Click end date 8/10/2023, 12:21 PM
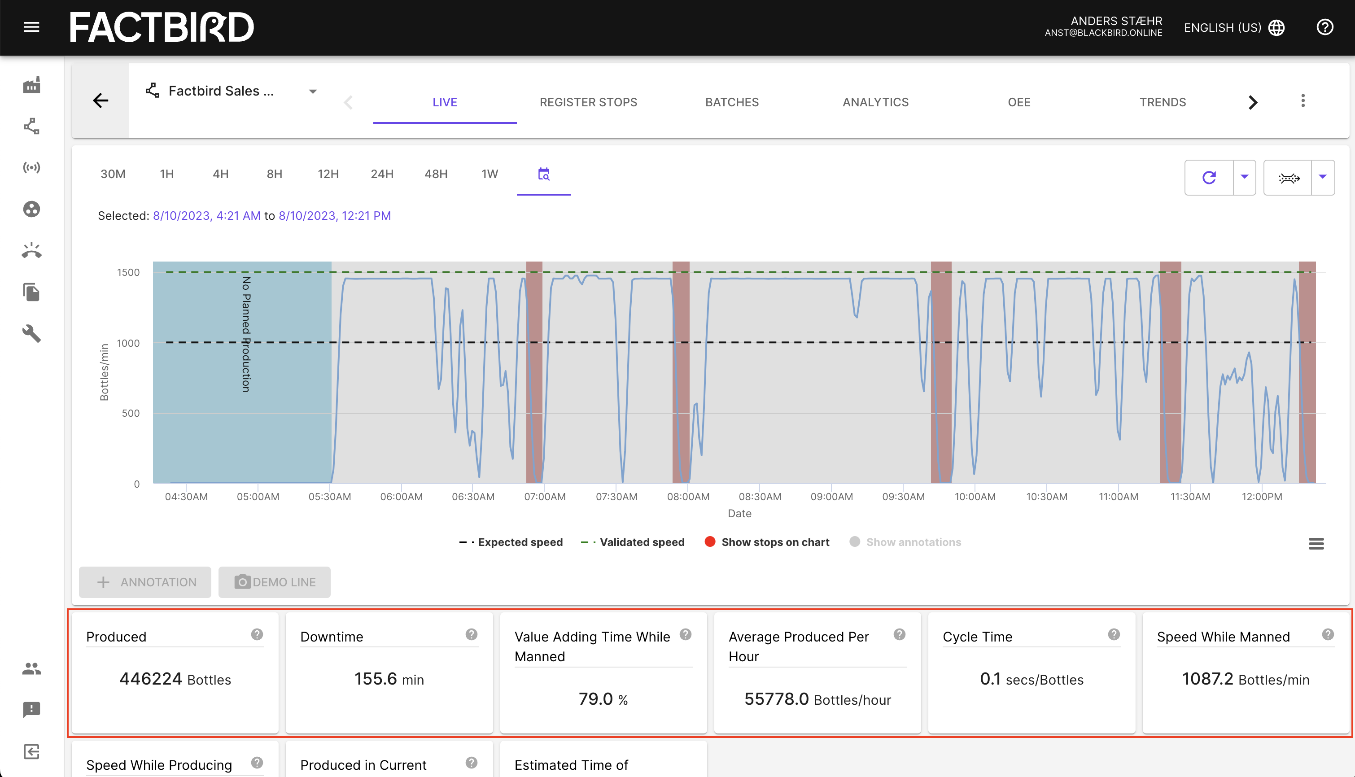Image resolution: width=1355 pixels, height=777 pixels. pos(335,216)
